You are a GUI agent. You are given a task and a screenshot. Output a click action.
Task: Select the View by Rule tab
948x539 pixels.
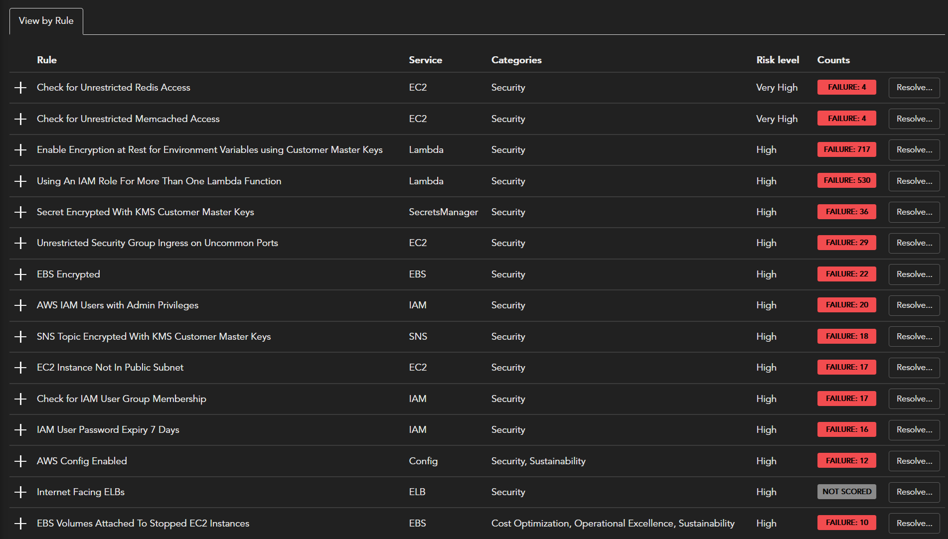click(46, 21)
